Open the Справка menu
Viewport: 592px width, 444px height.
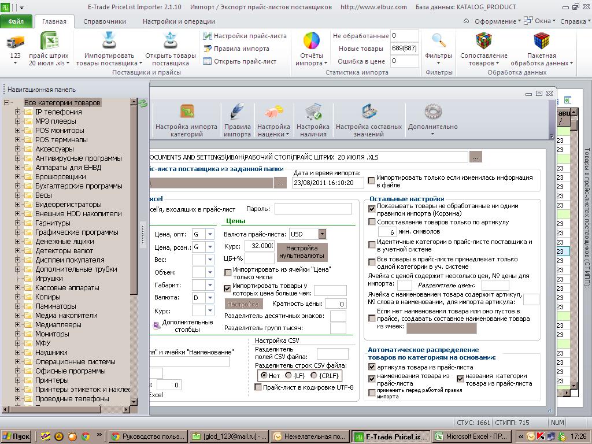[574, 21]
